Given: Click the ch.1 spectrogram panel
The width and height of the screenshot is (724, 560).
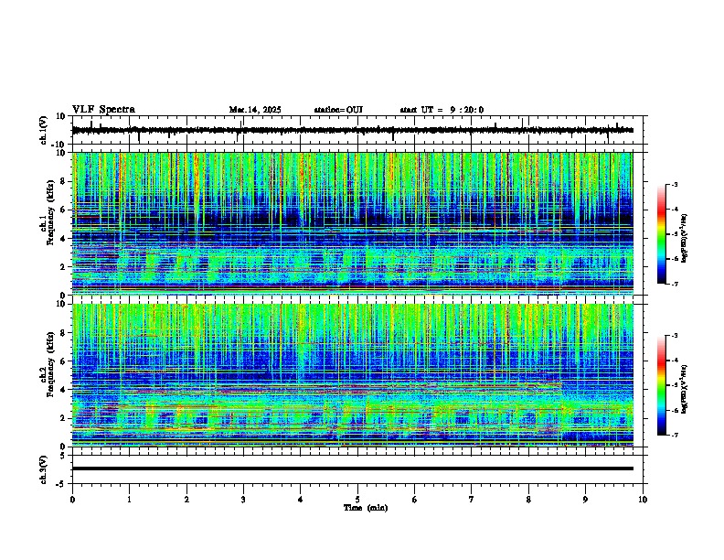Looking at the screenshot, I should pos(353,223).
